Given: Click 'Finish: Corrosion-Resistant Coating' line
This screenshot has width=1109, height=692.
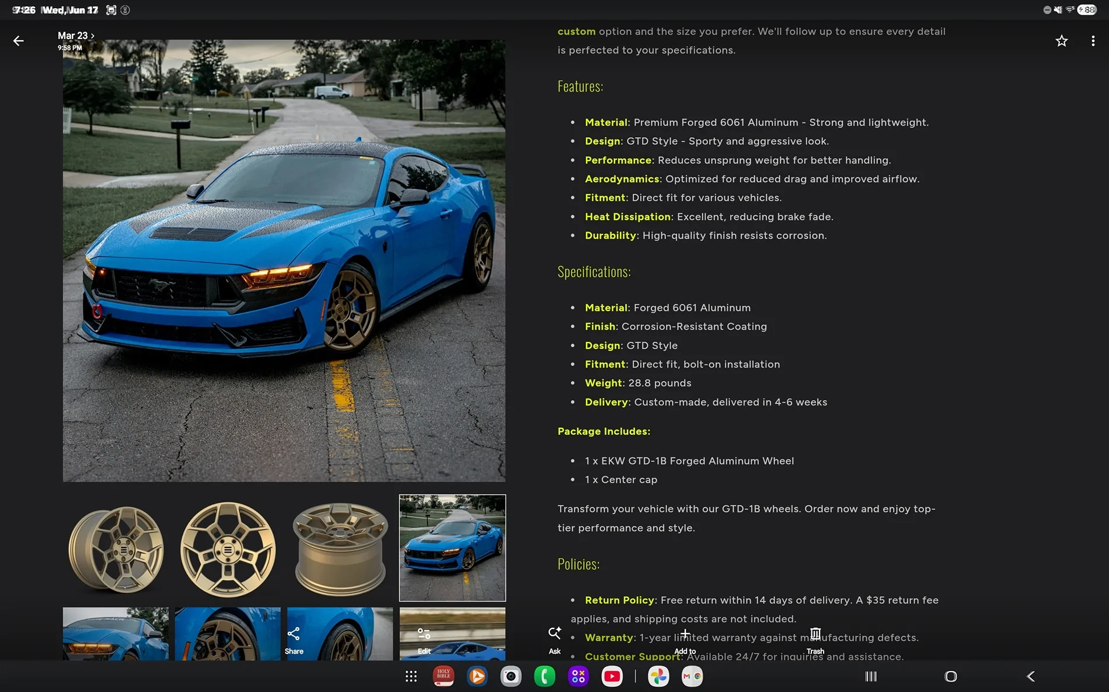Looking at the screenshot, I should (x=676, y=326).
